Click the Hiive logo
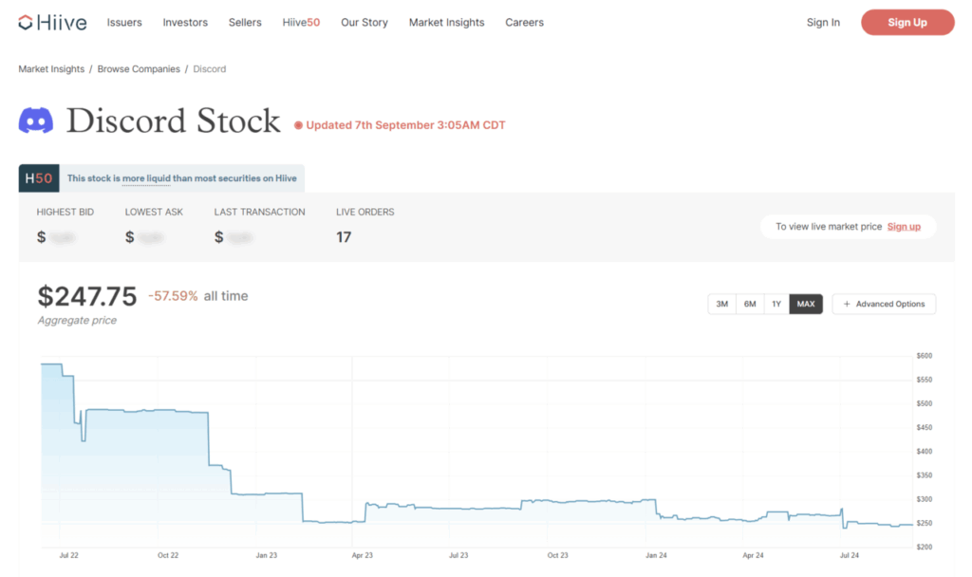The height and width of the screenshot is (577, 972). 53,23
